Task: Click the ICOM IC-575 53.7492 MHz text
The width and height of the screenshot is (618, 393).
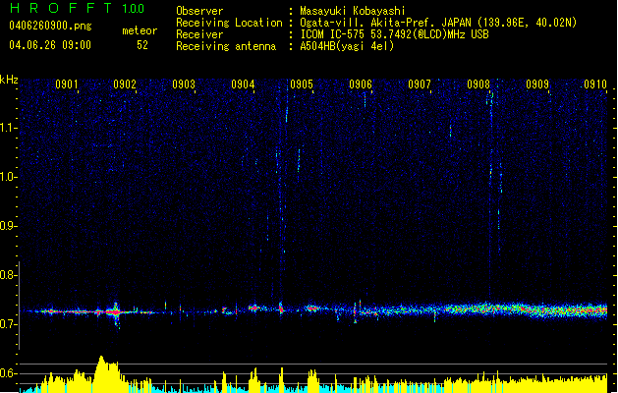Action: coord(395,34)
